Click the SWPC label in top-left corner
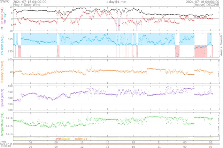 [x=4, y=2]
